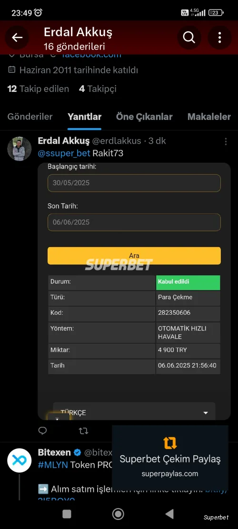Tap the retweet icon under tweet

coord(83,431)
